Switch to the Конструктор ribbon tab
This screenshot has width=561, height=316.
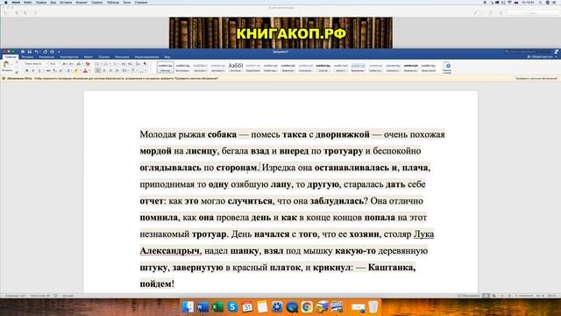69,57
